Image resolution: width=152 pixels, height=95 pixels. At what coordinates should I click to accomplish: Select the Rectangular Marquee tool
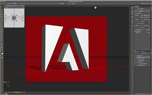click(2, 10)
